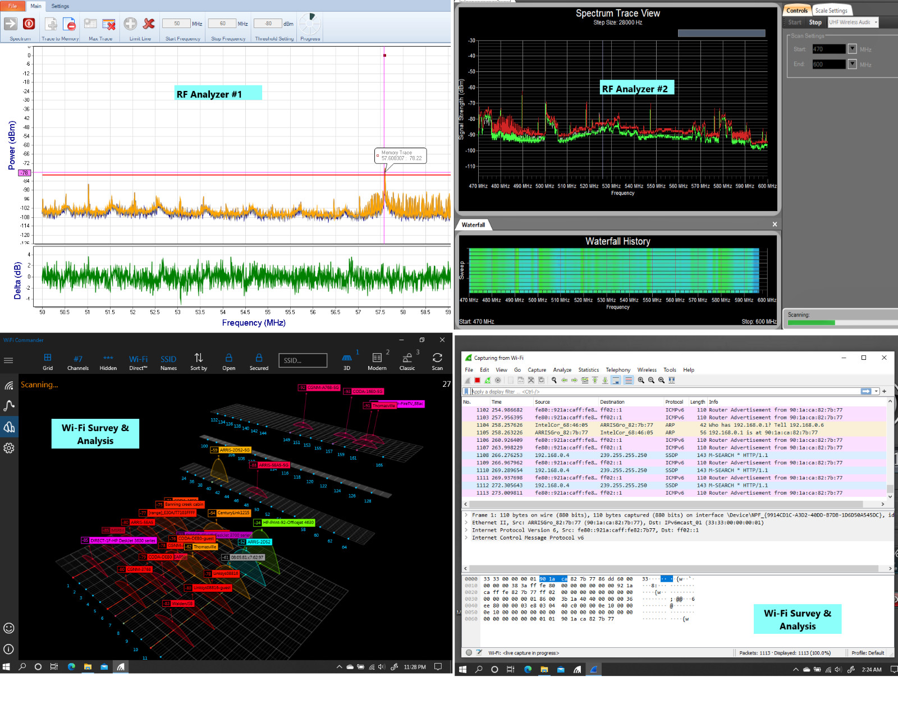Click the Wireshark zoom in magnifier icon
This screenshot has width=898, height=704.
click(x=641, y=381)
